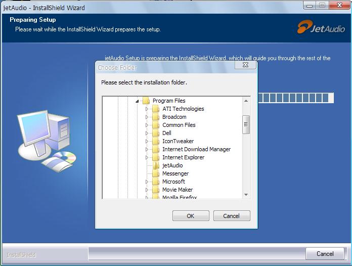Expand the Common Files folder

(x=147, y=125)
